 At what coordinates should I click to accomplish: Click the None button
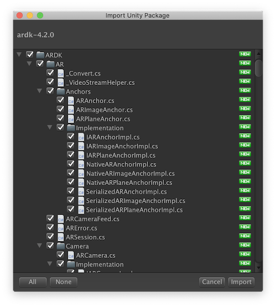click(x=63, y=282)
